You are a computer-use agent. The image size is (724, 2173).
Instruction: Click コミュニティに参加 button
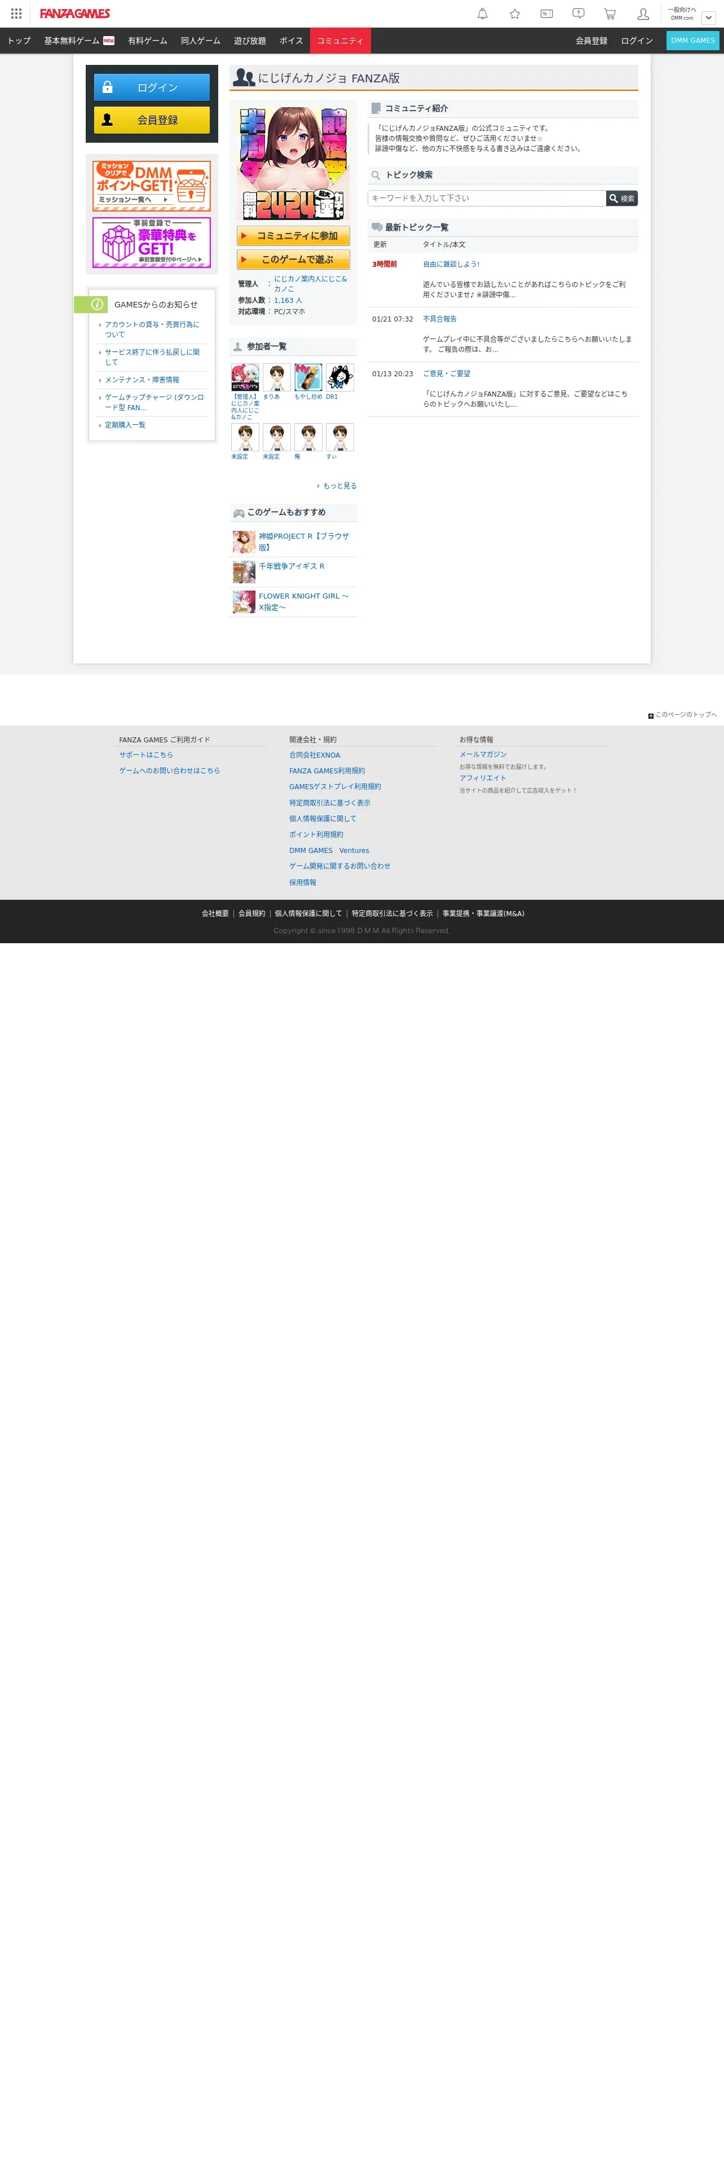pos(293,236)
